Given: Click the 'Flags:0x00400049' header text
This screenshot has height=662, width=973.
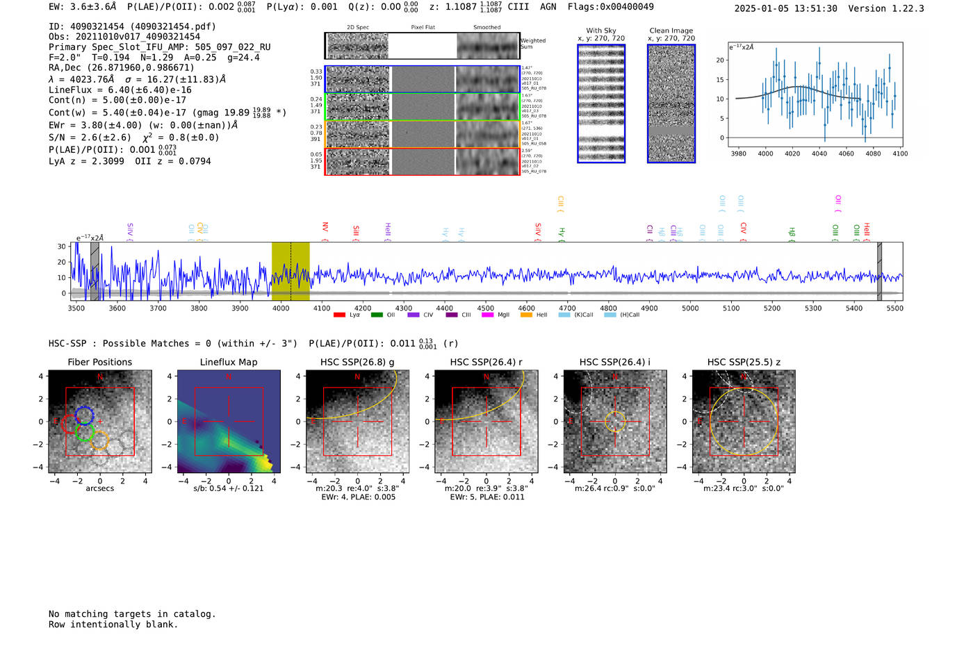Looking at the screenshot, I should point(610,7).
